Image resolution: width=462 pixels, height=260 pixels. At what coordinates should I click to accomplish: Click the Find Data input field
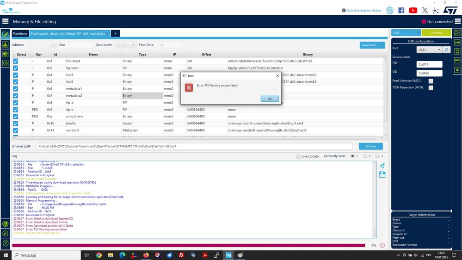coord(170,45)
